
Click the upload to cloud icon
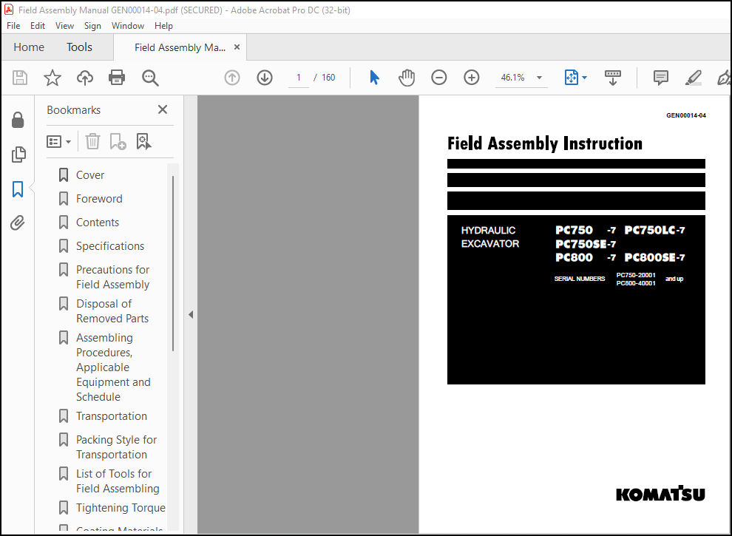[x=85, y=78]
